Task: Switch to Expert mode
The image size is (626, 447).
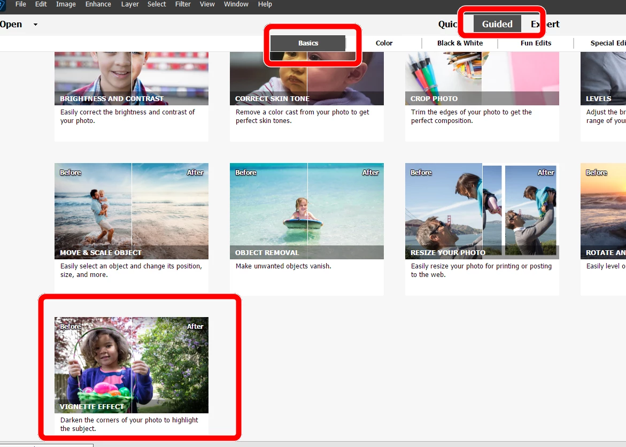Action: pyautogui.click(x=545, y=25)
